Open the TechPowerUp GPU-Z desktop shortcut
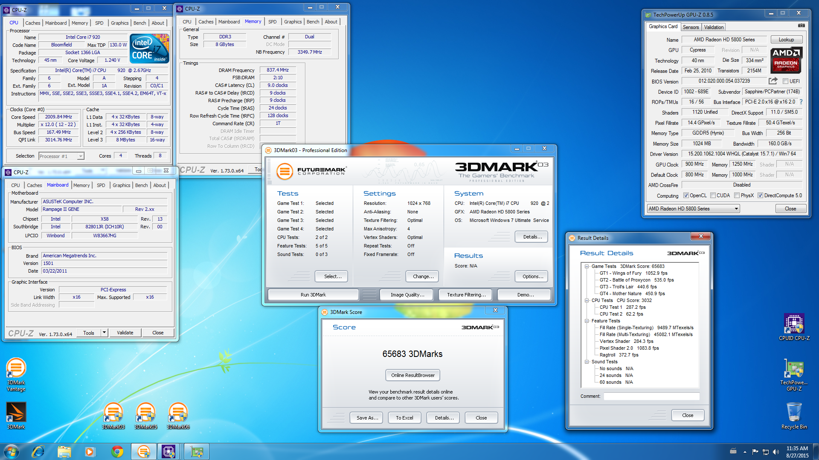This screenshot has width=819, height=460. 794,375
